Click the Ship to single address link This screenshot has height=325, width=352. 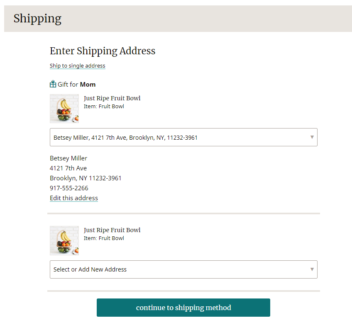coord(78,65)
